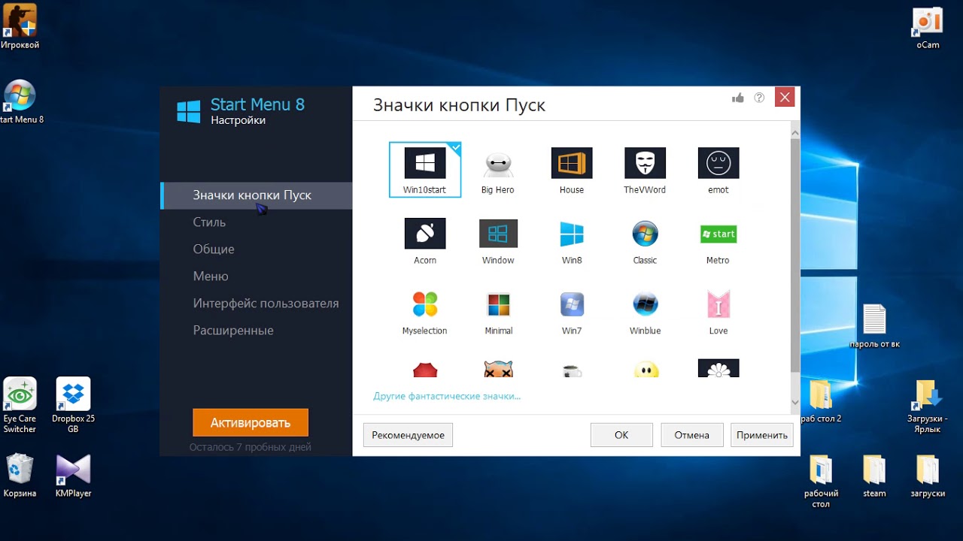Choose the Big Hero start icon
The image size is (963, 541).
498,170
